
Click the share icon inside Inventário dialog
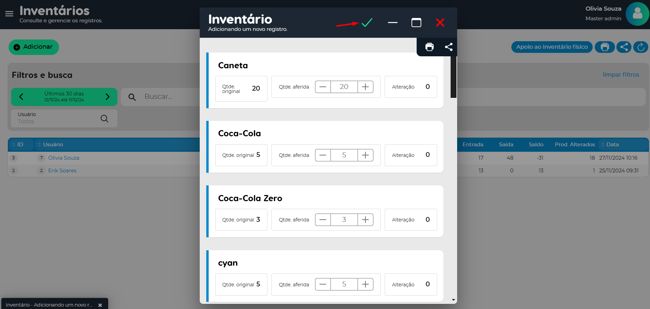(x=449, y=47)
